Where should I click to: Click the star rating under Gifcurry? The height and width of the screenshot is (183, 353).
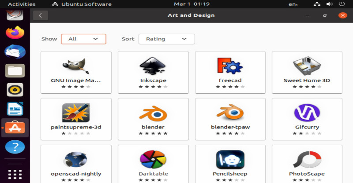point(307,133)
